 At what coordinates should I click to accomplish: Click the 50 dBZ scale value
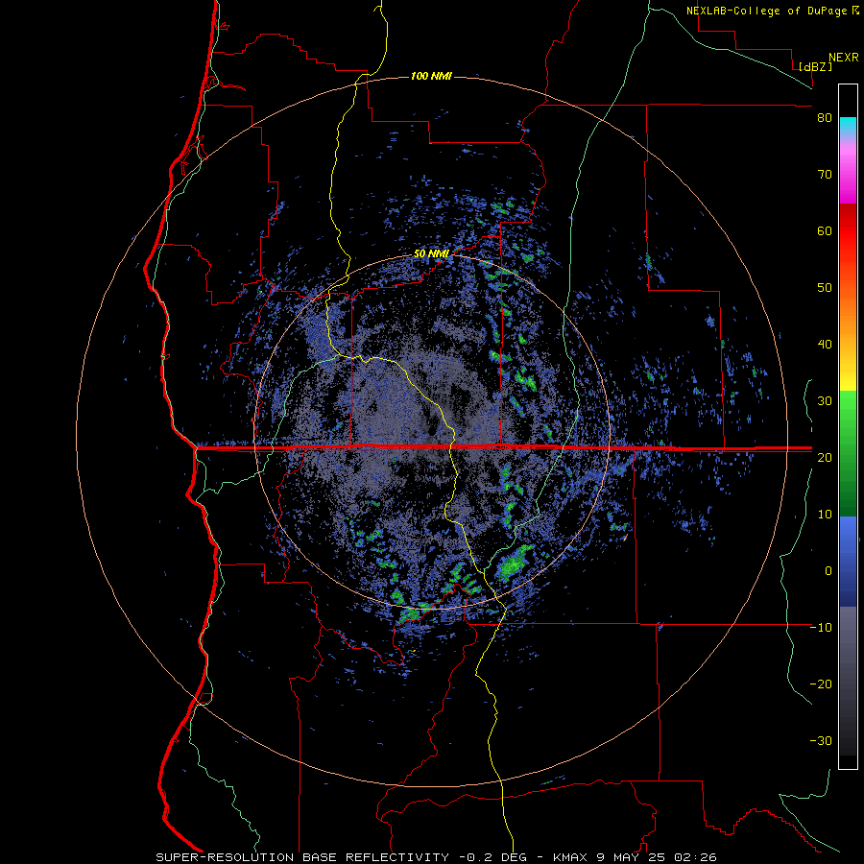[x=825, y=288]
